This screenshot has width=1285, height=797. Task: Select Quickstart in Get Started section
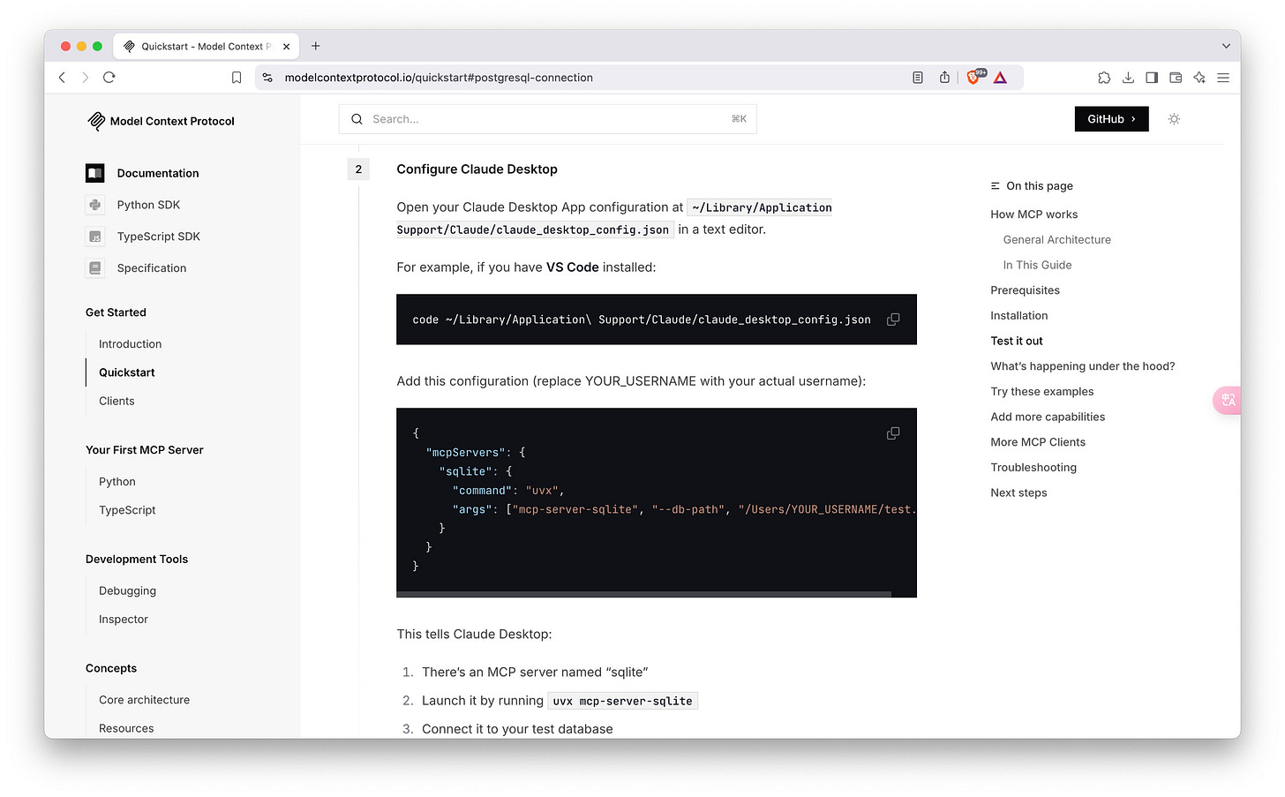pyautogui.click(x=126, y=372)
